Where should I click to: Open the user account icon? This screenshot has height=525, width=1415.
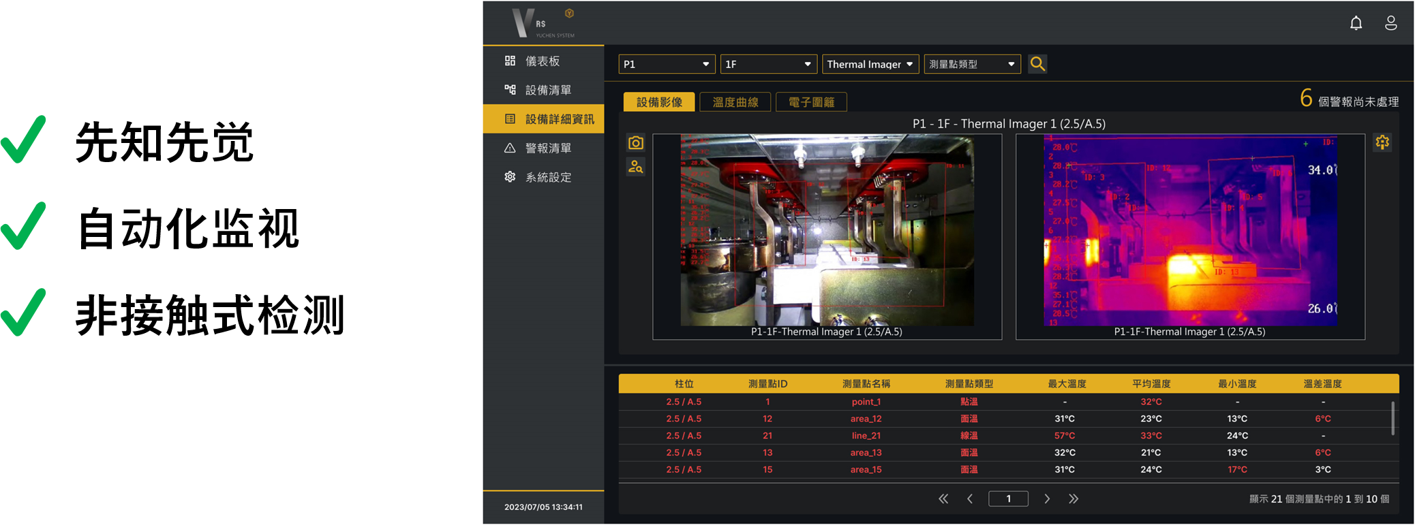1390,23
